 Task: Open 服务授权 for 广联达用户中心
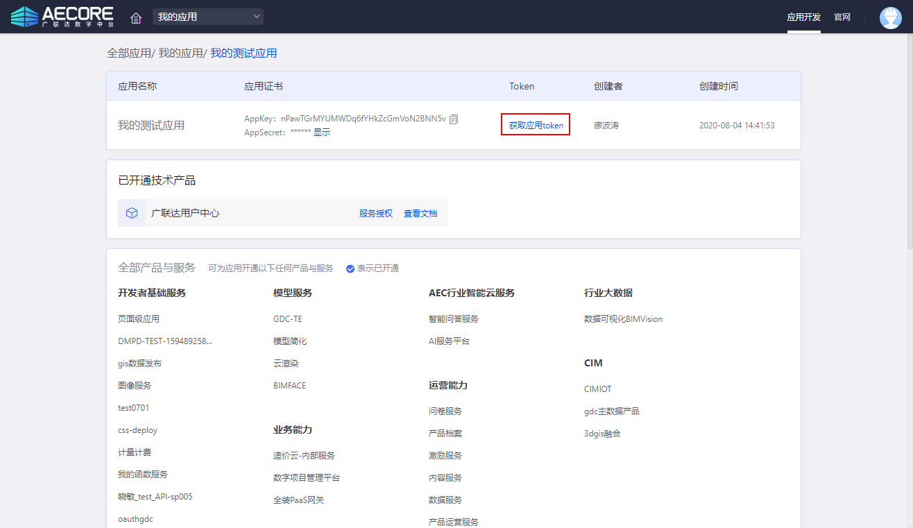[x=376, y=214]
